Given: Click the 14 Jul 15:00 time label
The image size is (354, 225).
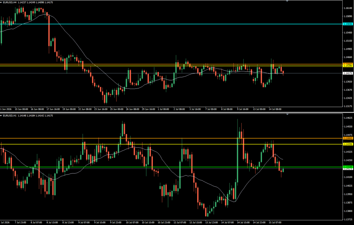Looking at the screenshot, I should (x=244, y=222).
